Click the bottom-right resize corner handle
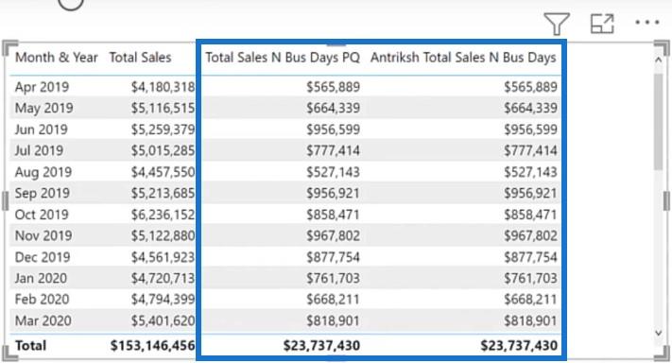The width and height of the screenshot is (672, 363). click(x=662, y=354)
